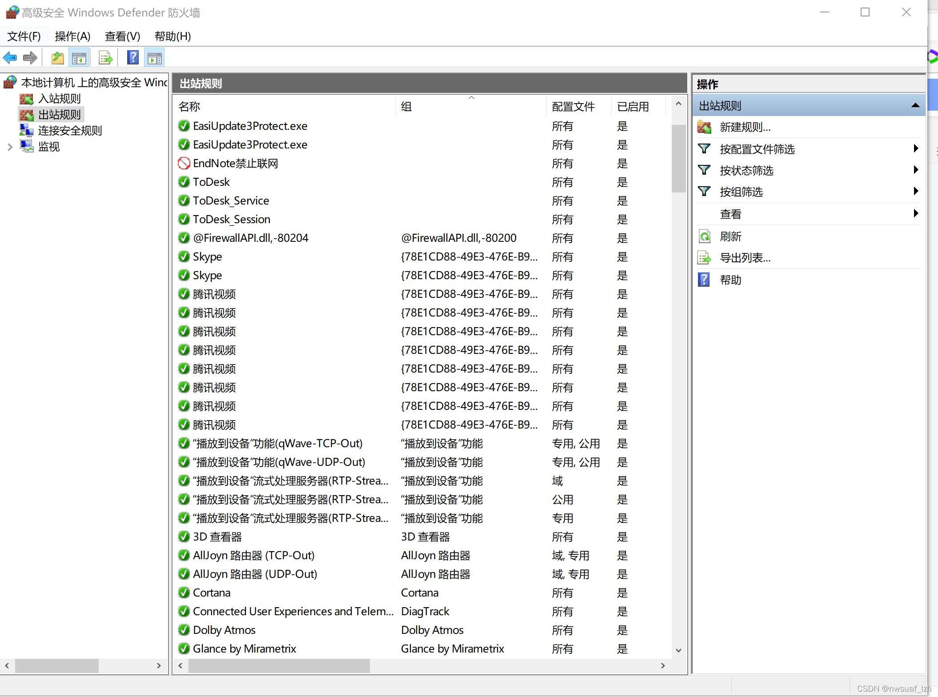Click the Help (帮助) icon in actions pane

[704, 280]
